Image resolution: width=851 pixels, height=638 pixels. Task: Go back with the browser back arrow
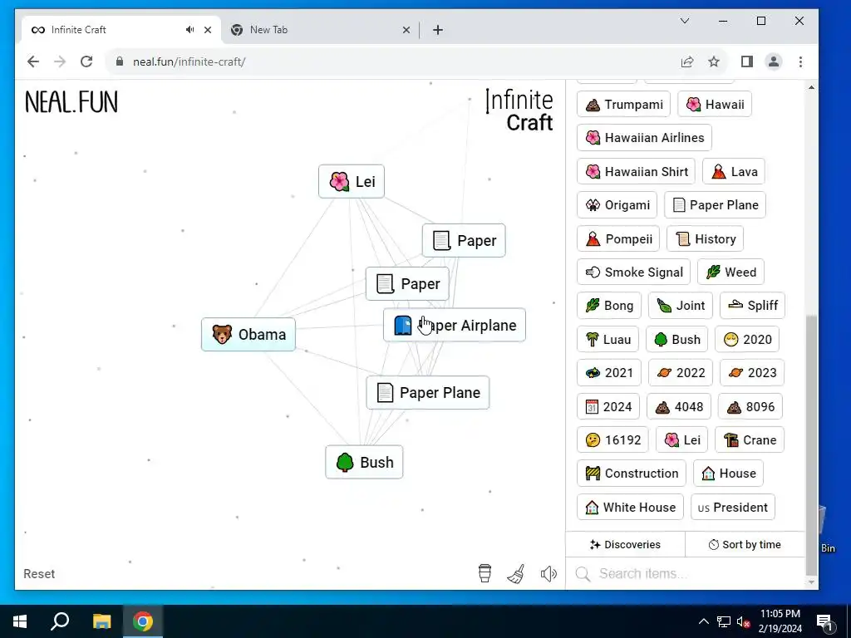click(33, 61)
